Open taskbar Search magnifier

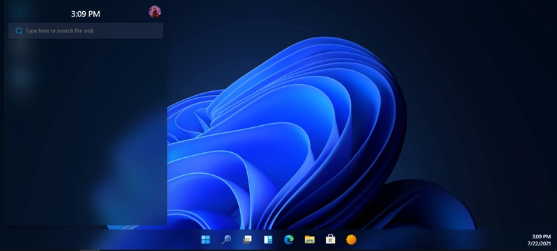click(226, 240)
